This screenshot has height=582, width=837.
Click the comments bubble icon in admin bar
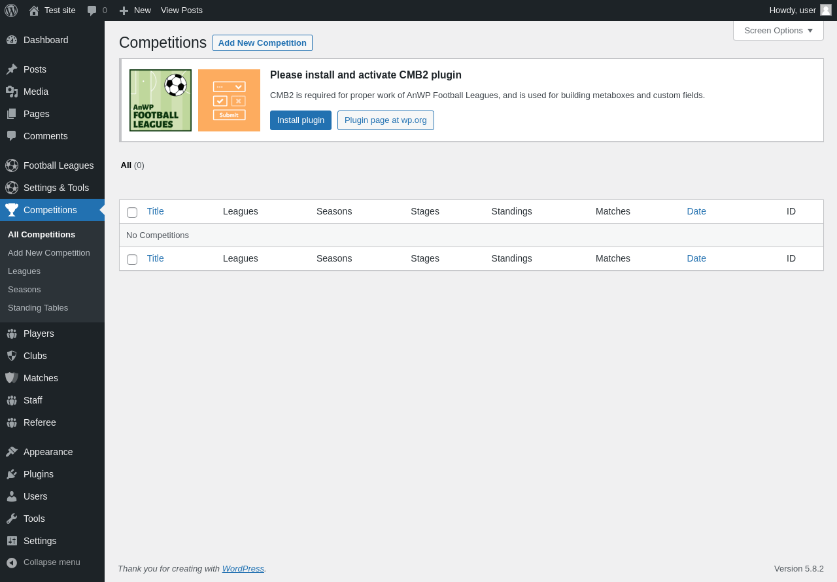pyautogui.click(x=92, y=10)
